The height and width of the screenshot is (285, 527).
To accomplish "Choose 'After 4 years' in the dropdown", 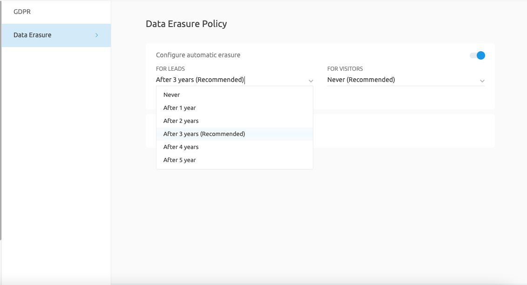I will pos(181,147).
